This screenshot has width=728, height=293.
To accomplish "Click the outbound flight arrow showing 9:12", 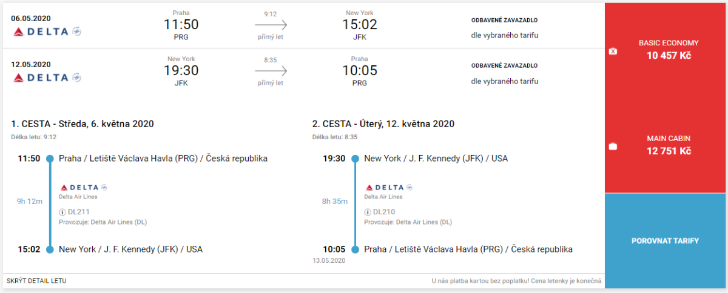I will pyautogui.click(x=271, y=25).
